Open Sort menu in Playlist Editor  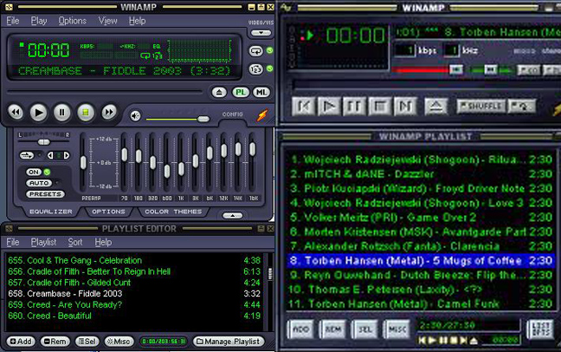click(x=75, y=243)
